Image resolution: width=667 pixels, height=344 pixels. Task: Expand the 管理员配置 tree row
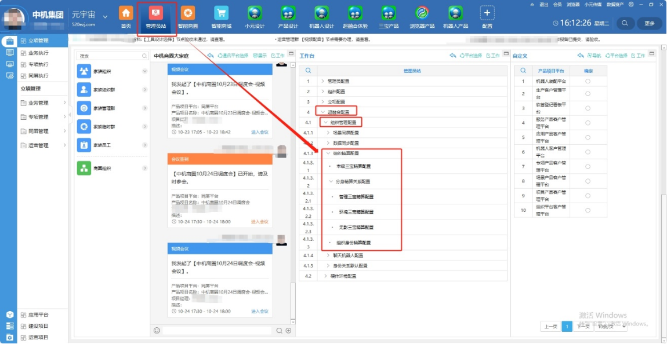pyautogui.click(x=322, y=81)
